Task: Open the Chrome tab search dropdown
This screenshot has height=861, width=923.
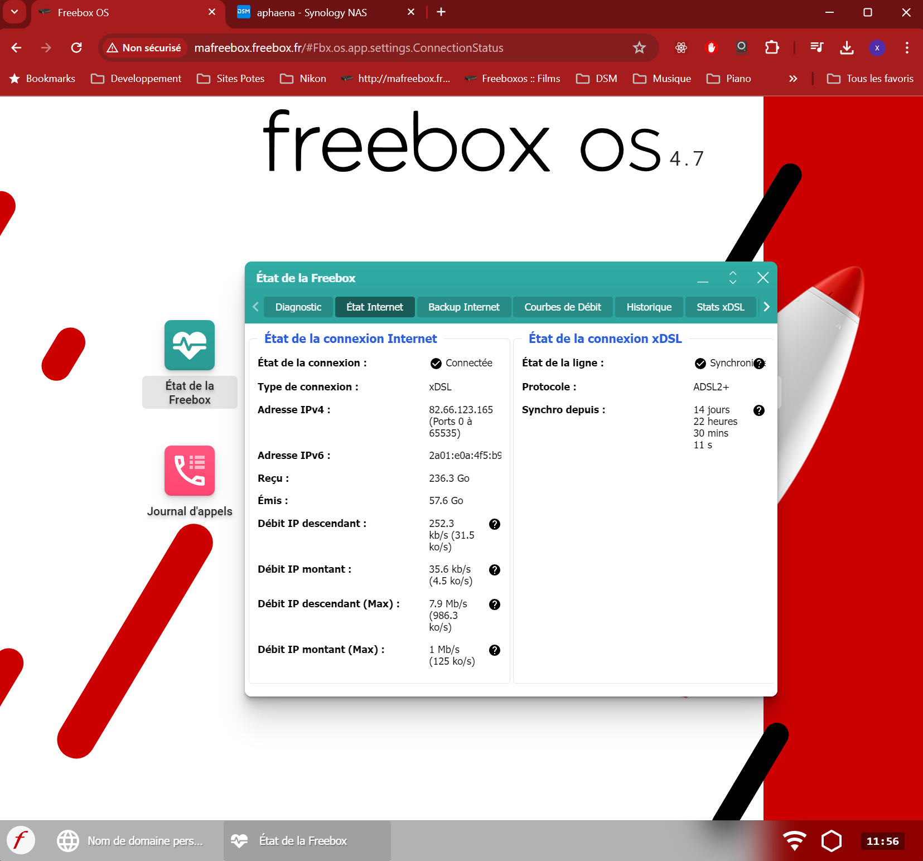Action: click(15, 12)
